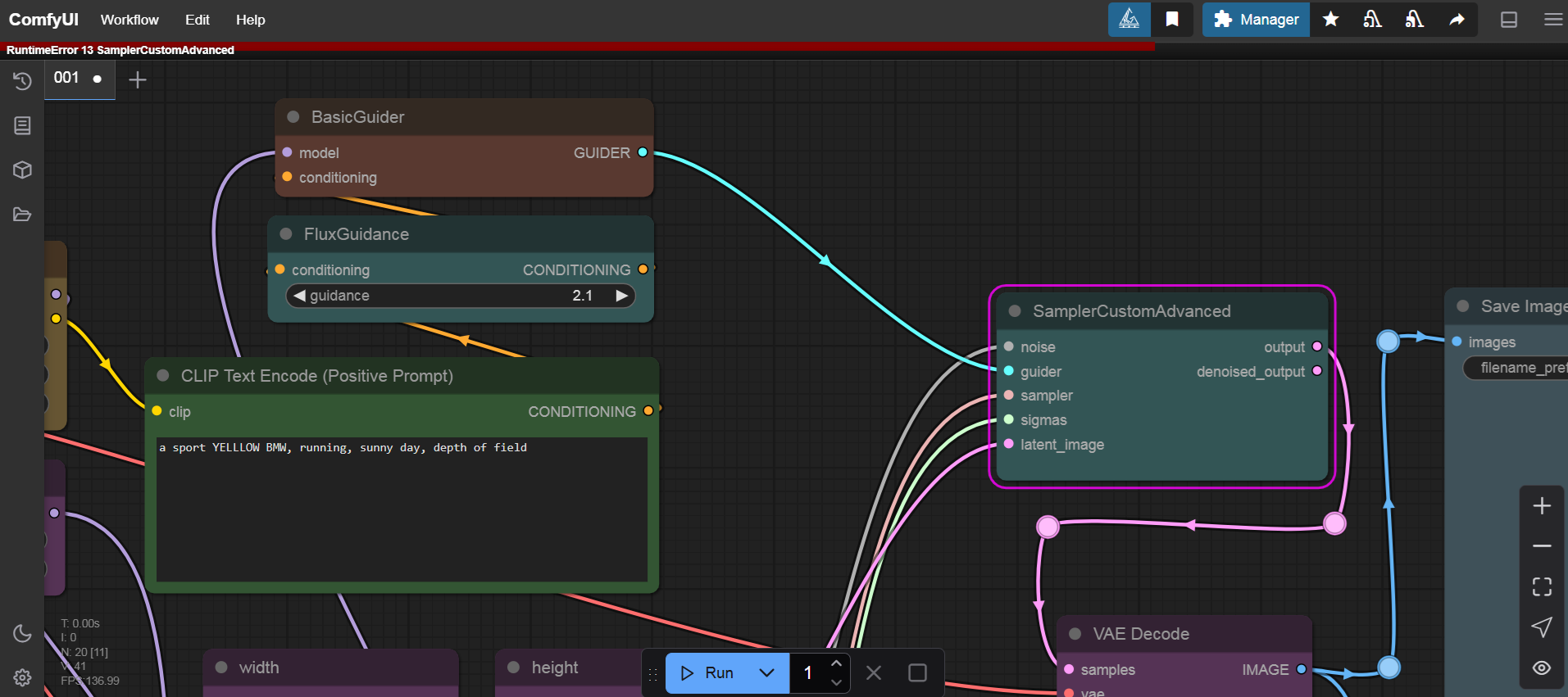This screenshot has height=697, width=1568.
Task: Collapse the BasicGuider node via its dot
Action: pos(293,117)
